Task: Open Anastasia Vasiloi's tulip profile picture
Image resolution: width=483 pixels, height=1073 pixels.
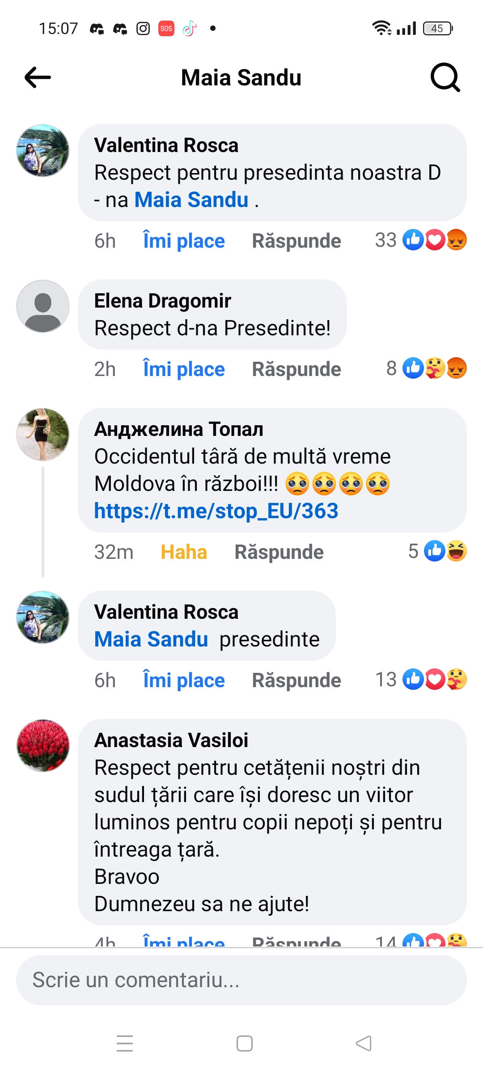Action: 43,746
